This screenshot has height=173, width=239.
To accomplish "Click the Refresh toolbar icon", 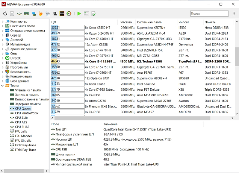I will tap(5, 14).
